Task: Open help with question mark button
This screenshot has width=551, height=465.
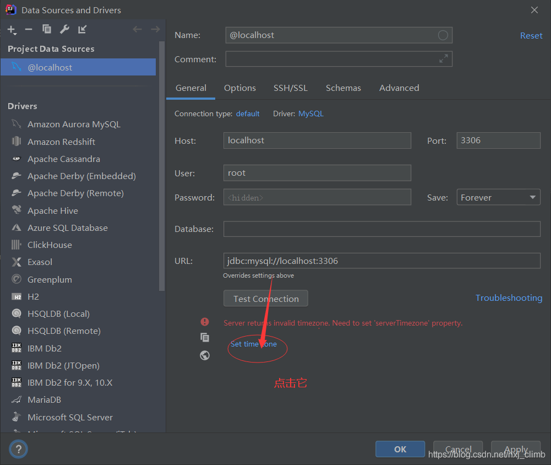Action: click(18, 449)
